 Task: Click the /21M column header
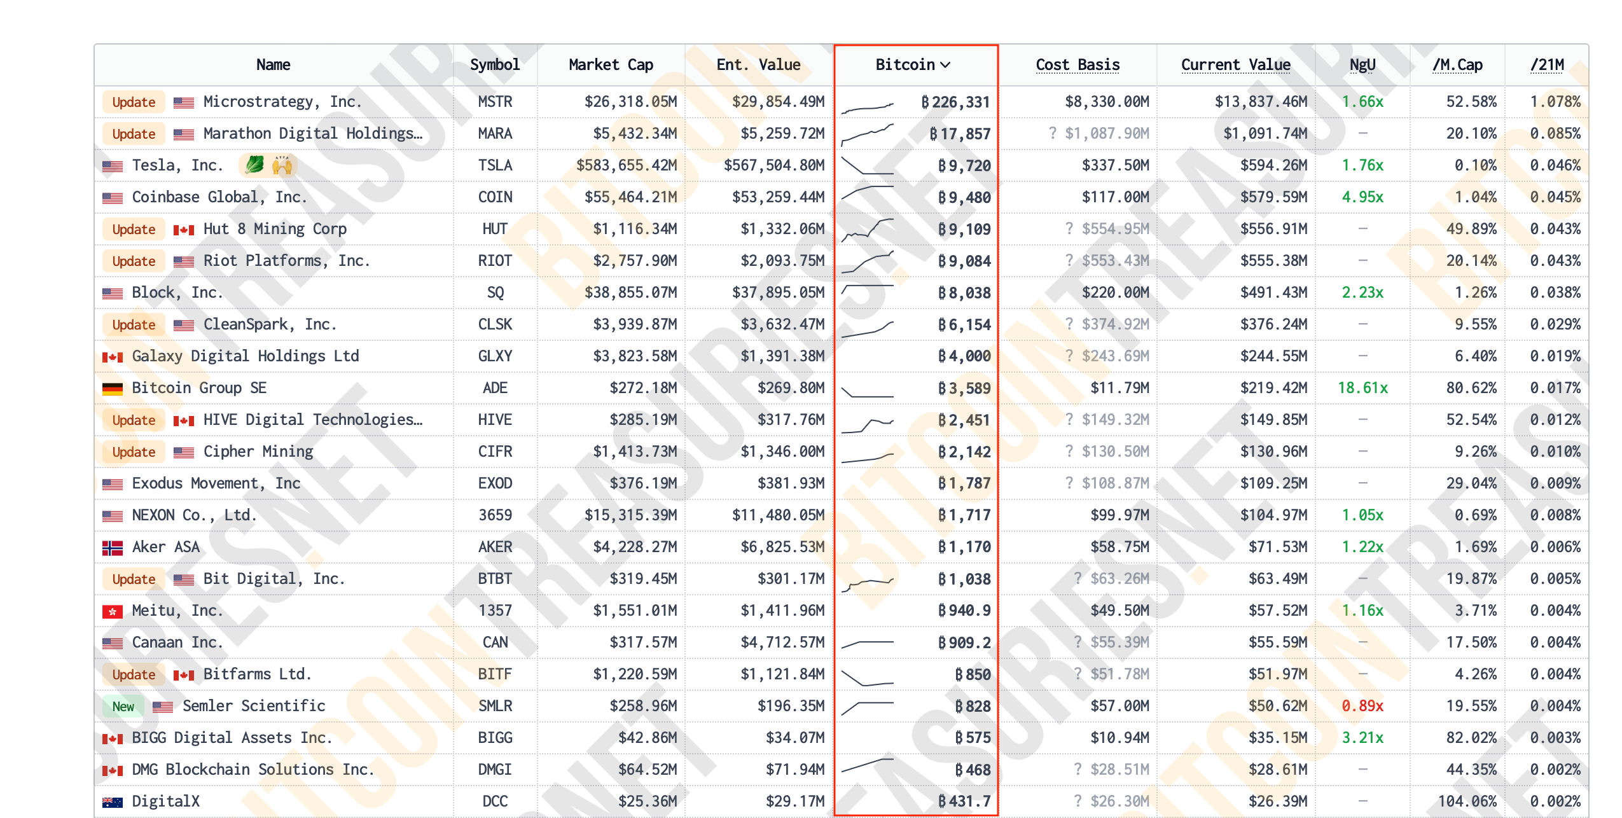click(x=1547, y=65)
